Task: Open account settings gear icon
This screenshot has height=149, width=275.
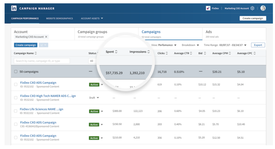Action: coord(252,8)
